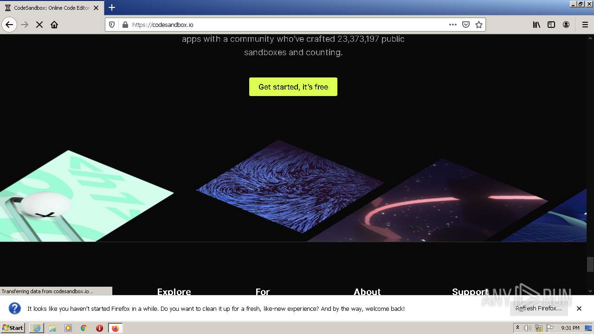Switch to Firefox taskbar button
The width and height of the screenshot is (594, 334).
click(115, 328)
